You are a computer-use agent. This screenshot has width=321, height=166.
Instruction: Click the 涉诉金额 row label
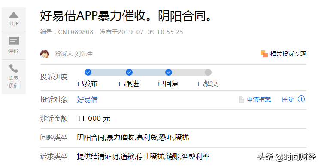coord(54,119)
